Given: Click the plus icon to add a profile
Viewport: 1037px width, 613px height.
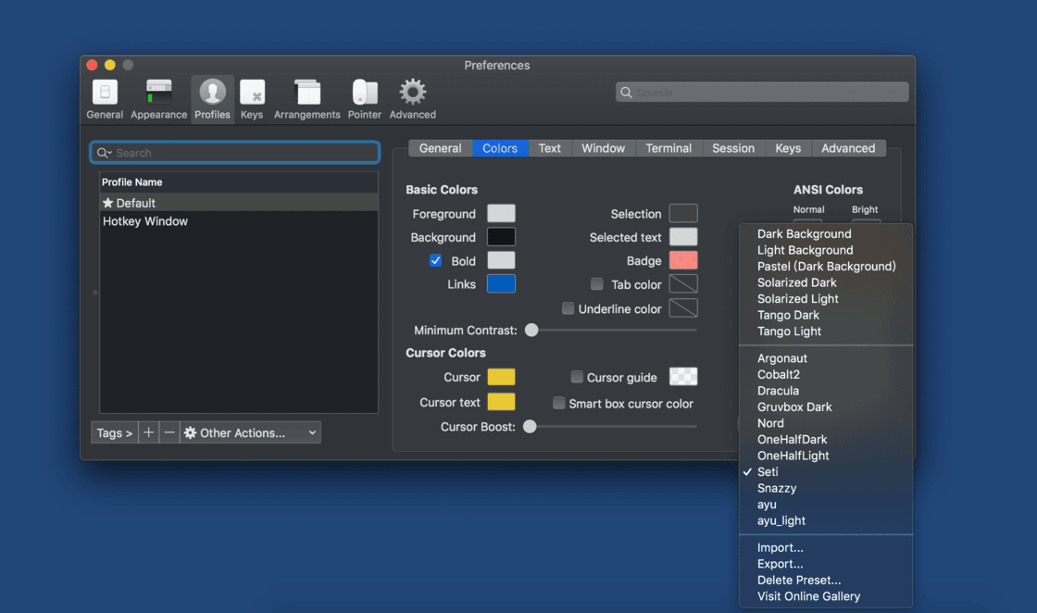Looking at the screenshot, I should tap(149, 432).
